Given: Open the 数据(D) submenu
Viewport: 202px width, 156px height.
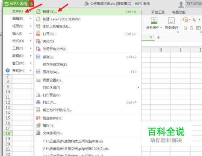Looking at the screenshot, I should click(18, 56).
